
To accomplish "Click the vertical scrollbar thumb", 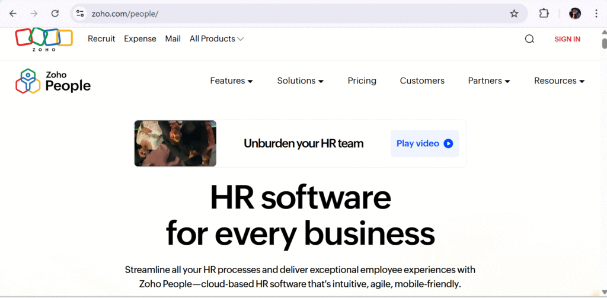I will (604, 43).
